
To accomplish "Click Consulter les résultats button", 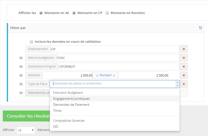I will (x=27, y=116).
